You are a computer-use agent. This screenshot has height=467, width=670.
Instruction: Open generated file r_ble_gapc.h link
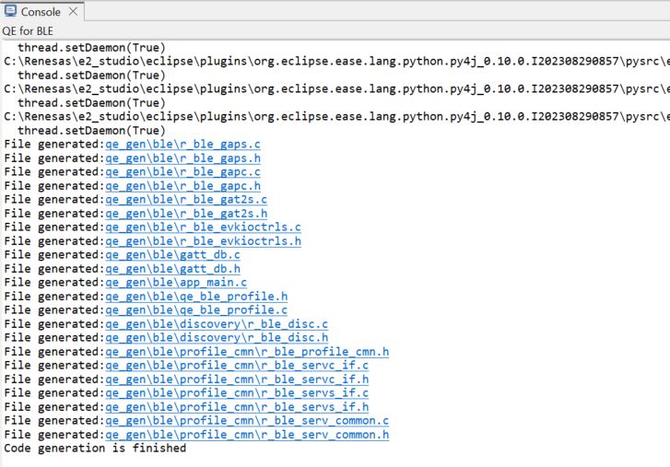[182, 186]
